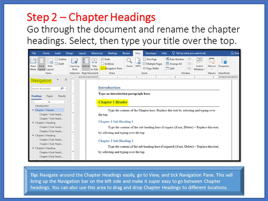
Task: Select Introduction in navigation list
Action: coord(42,106)
